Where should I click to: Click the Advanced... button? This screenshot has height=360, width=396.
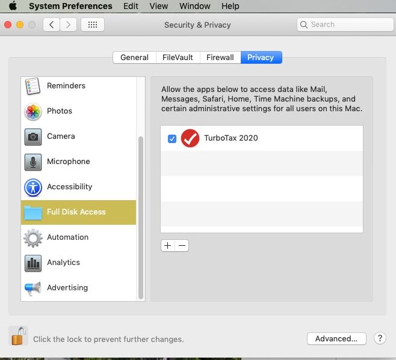pyautogui.click(x=336, y=338)
